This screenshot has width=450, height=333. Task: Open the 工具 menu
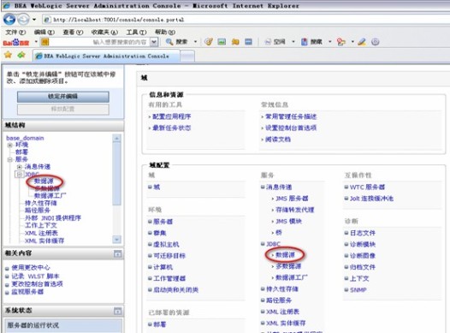pos(136,33)
